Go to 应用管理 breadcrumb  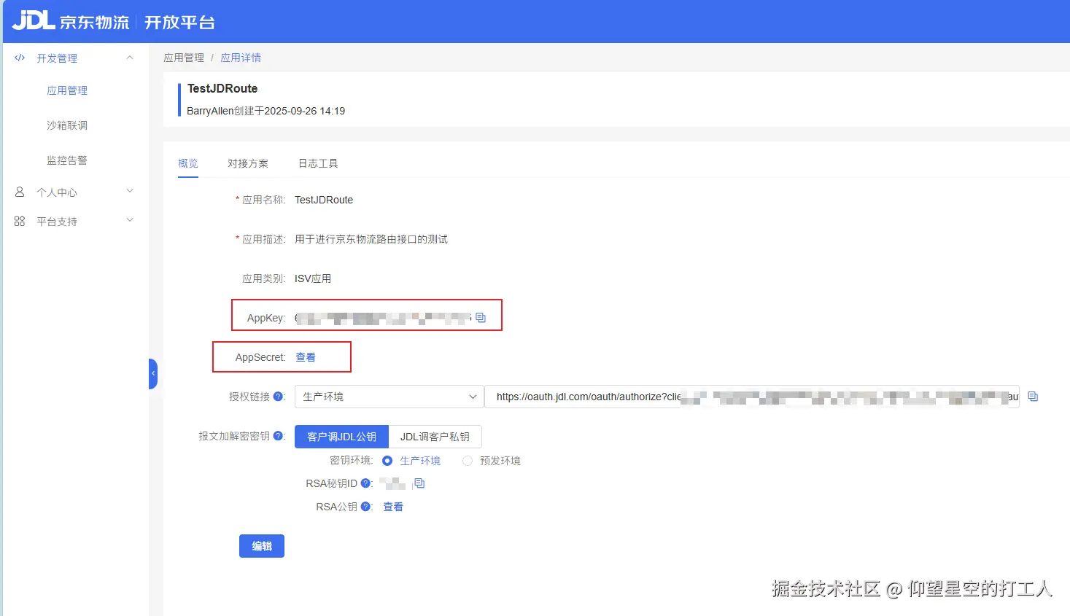point(184,58)
